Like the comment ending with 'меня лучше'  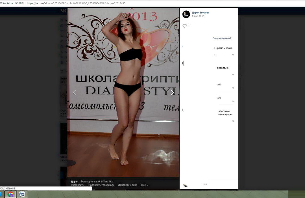[x=233, y=121]
